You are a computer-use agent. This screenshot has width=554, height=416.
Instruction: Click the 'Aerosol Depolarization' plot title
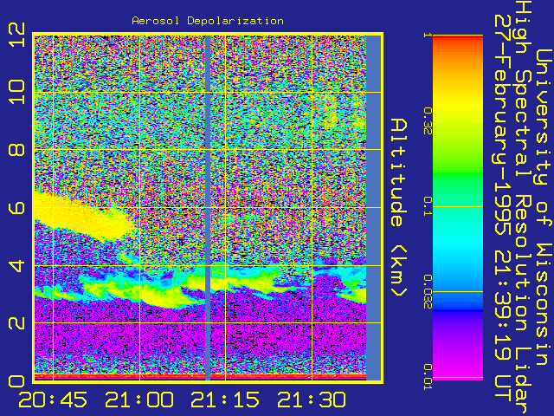point(208,21)
